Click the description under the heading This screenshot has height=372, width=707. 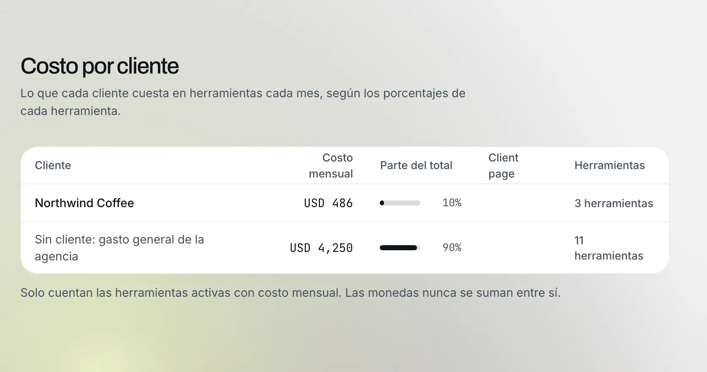point(243,102)
